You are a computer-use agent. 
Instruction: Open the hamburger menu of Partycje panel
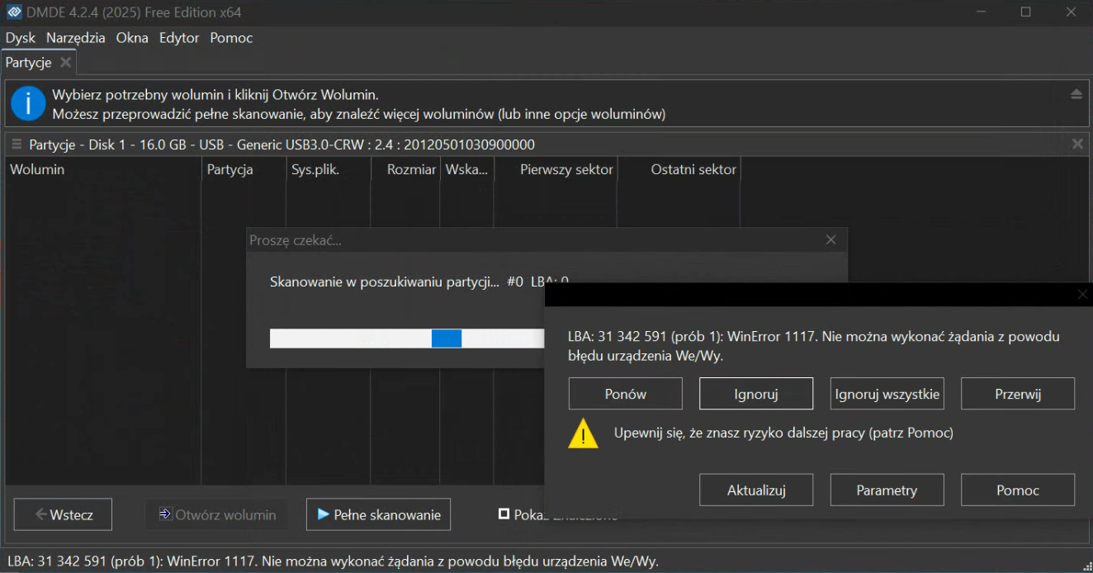pos(17,144)
